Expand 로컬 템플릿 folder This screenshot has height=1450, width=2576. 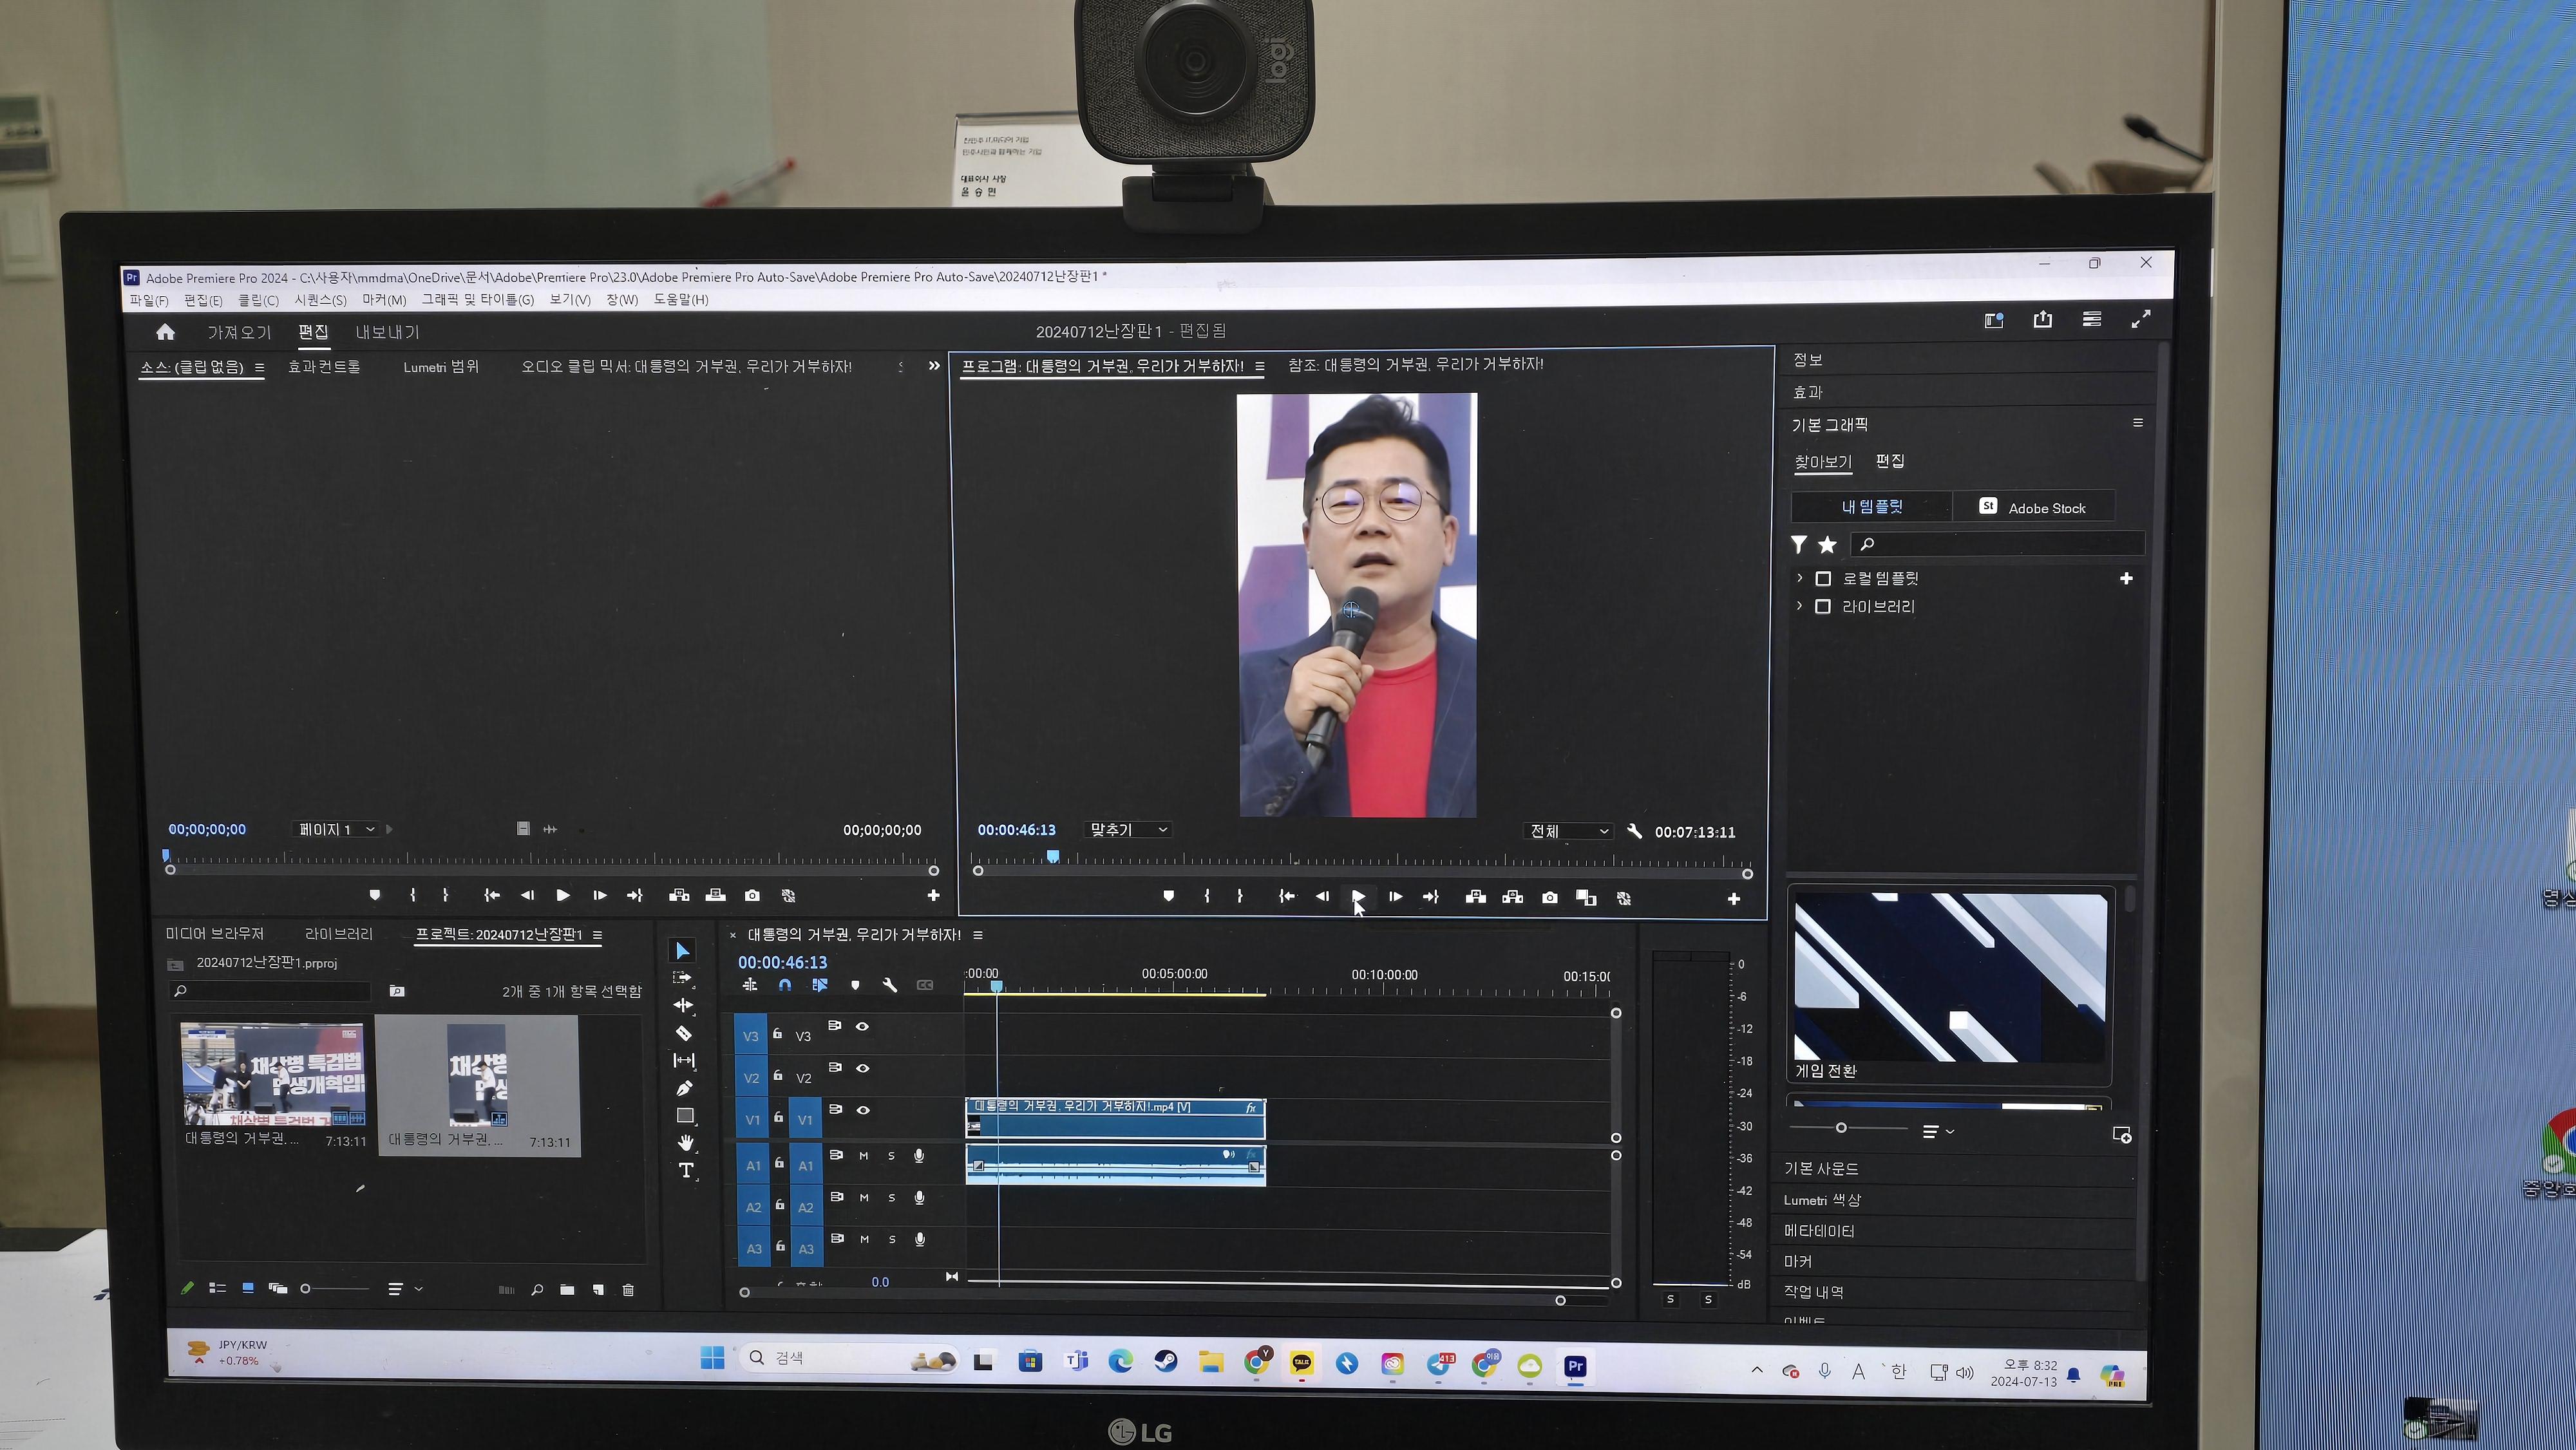[1800, 578]
